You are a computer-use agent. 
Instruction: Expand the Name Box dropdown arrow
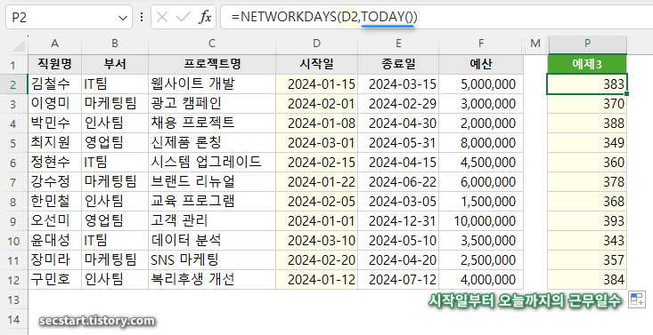coord(122,18)
